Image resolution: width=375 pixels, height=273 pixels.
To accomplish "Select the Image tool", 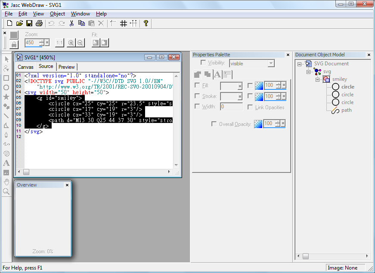I will [x=6, y=172].
